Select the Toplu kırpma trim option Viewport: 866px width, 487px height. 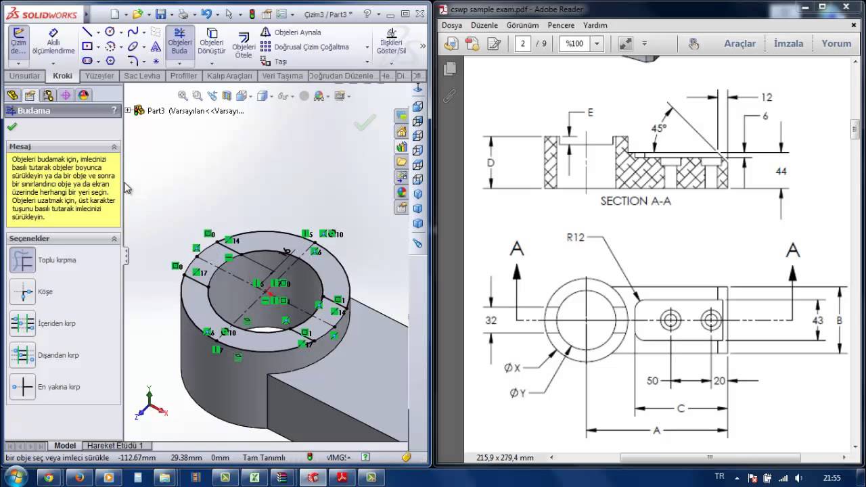(x=22, y=260)
